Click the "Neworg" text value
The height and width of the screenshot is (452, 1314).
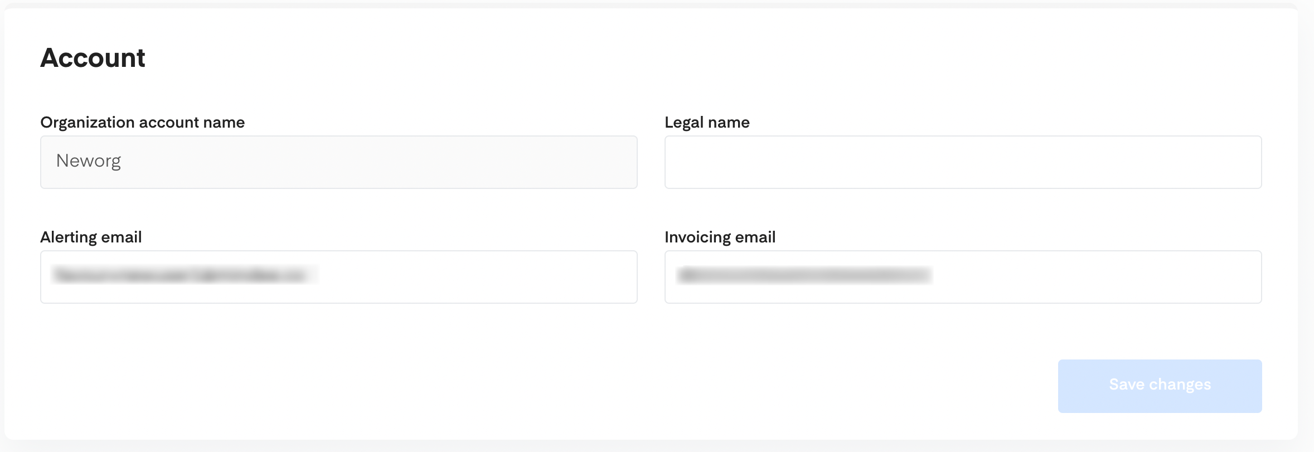pyautogui.click(x=89, y=161)
